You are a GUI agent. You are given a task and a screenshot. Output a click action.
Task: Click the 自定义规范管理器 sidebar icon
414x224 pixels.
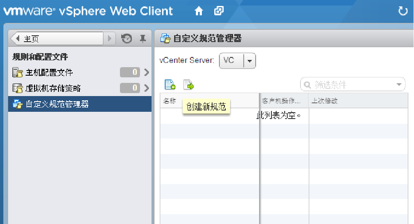pyautogui.click(x=17, y=104)
